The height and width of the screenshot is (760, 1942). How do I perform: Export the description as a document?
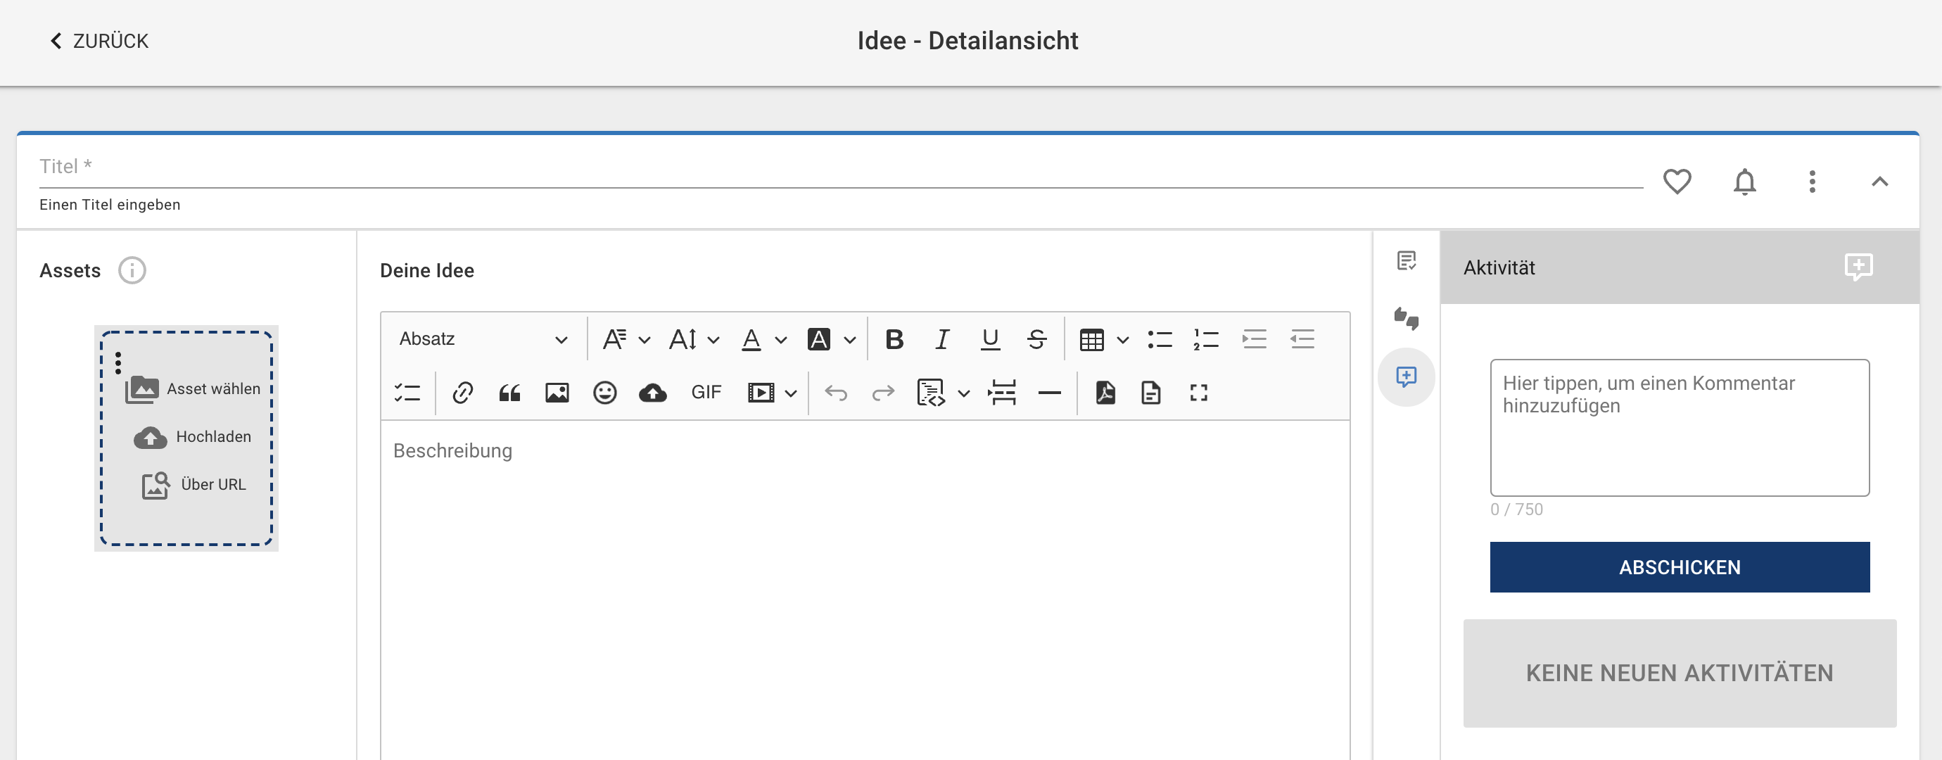[x=1151, y=393]
